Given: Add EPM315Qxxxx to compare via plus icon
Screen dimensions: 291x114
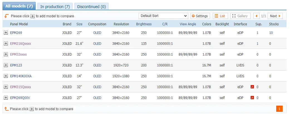Looking at the screenshot, I should point(6,87).
